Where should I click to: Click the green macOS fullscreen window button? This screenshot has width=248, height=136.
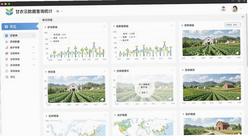(9, 4)
